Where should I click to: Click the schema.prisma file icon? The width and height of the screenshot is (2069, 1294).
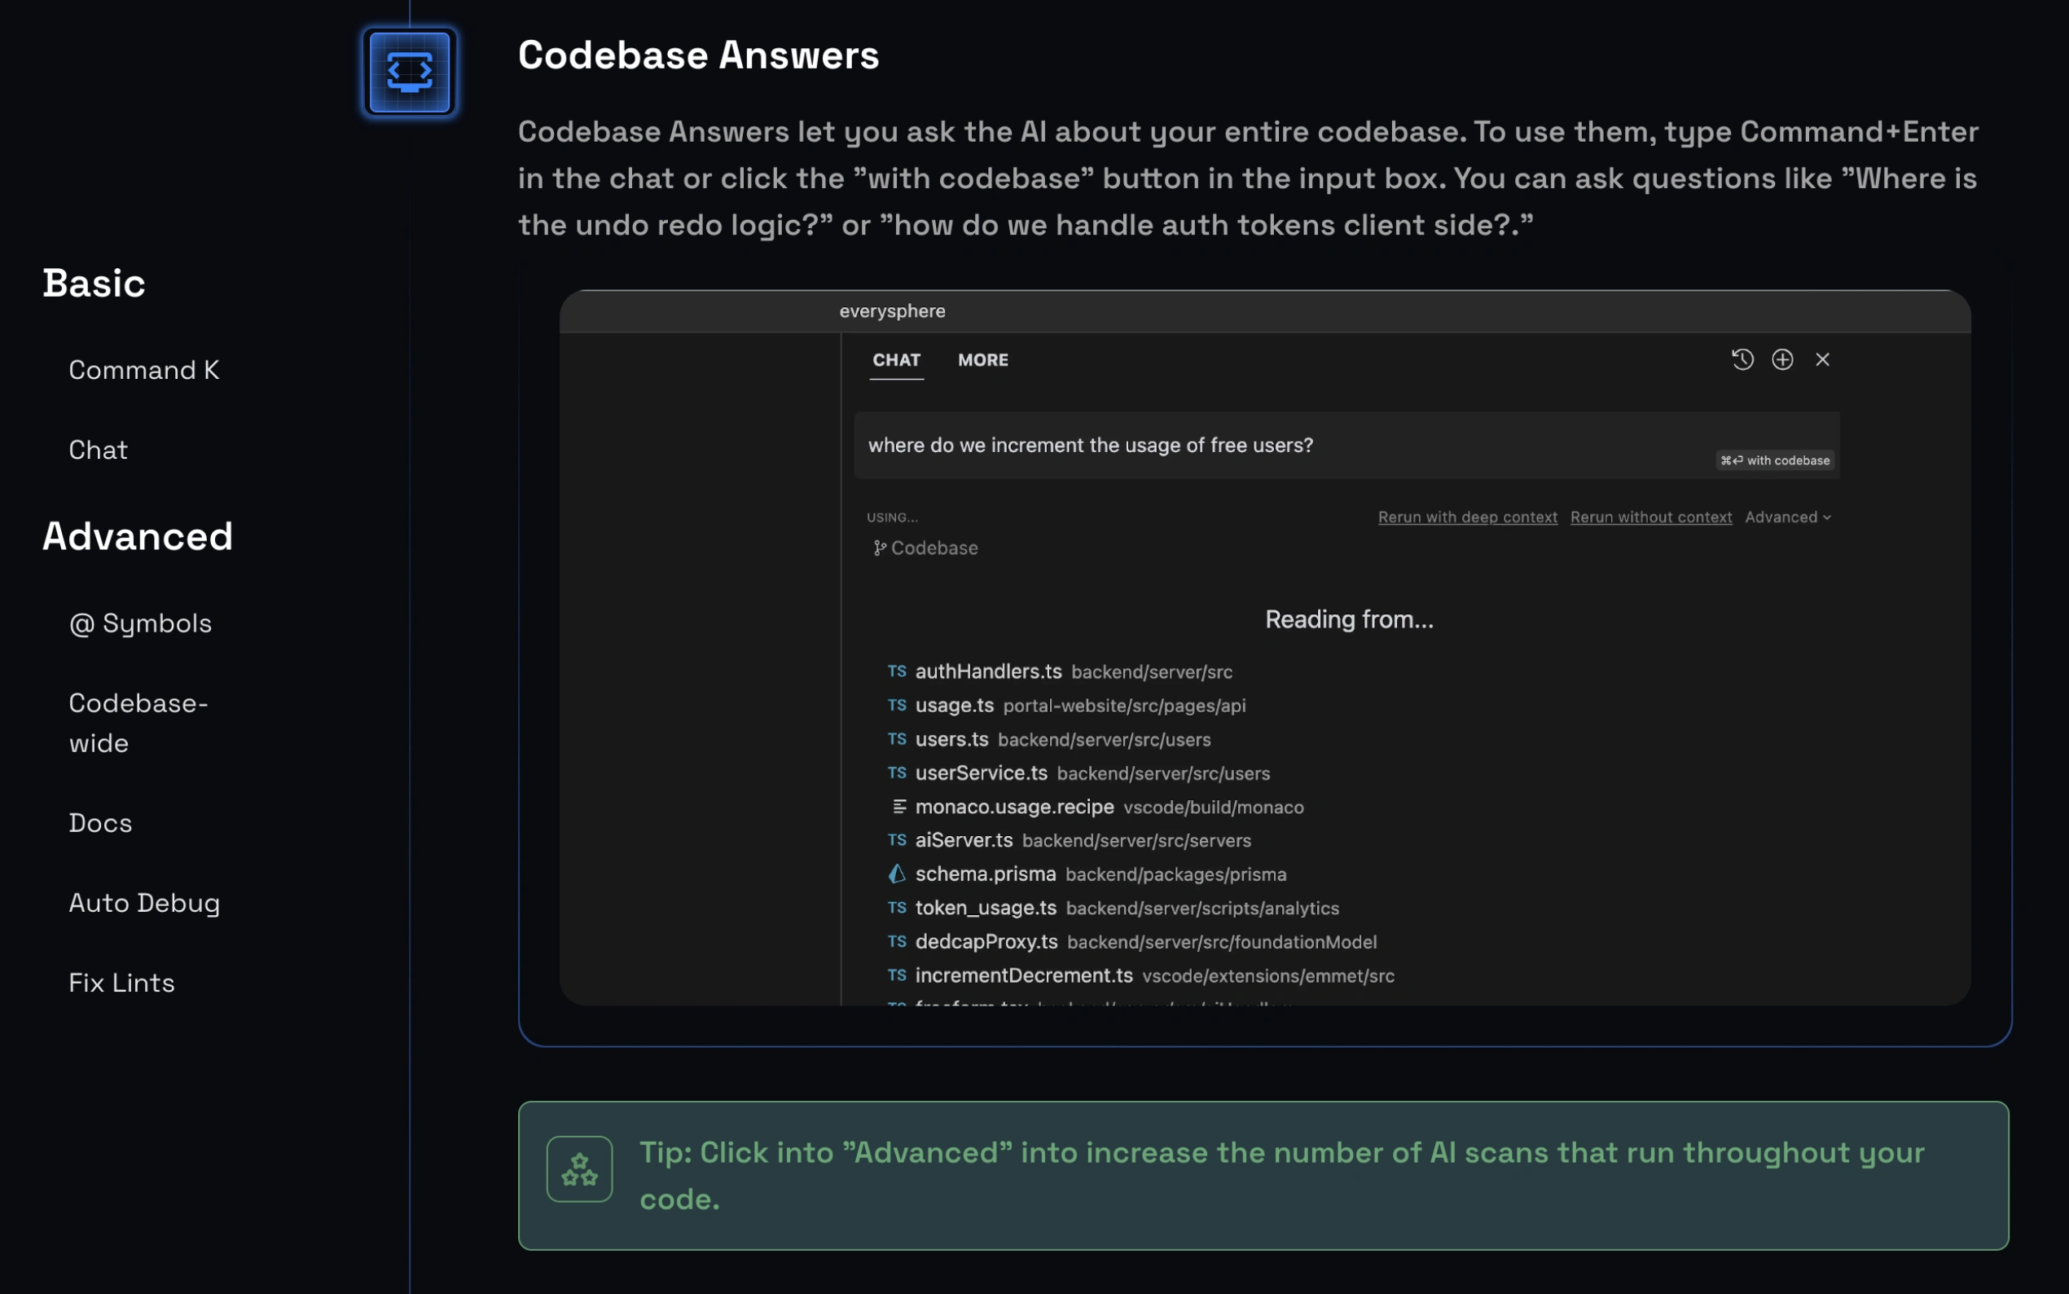(896, 874)
